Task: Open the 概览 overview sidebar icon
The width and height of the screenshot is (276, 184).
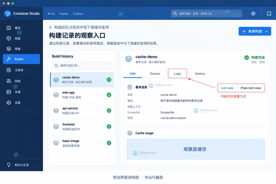Action: (x=9, y=28)
